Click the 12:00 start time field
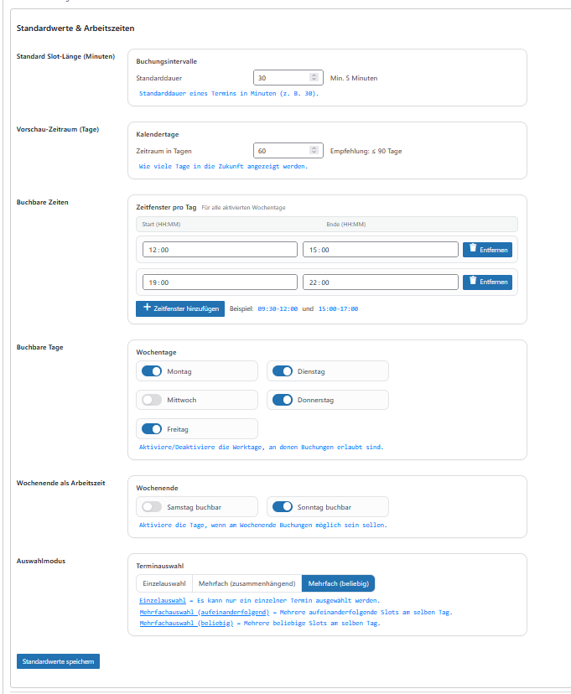The height and width of the screenshot is (694, 571). [220, 250]
